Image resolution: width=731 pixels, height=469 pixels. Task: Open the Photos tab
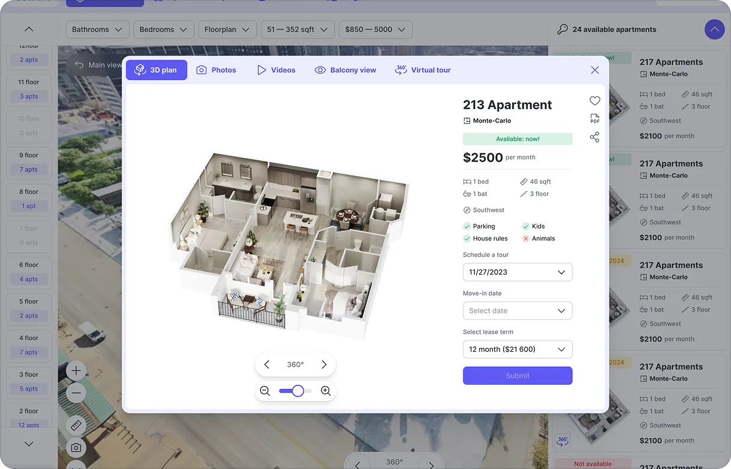coord(216,70)
